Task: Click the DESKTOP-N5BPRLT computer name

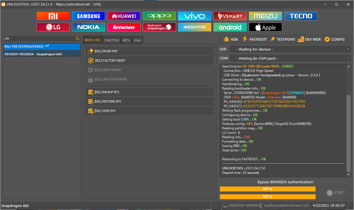Action: click(245, 206)
